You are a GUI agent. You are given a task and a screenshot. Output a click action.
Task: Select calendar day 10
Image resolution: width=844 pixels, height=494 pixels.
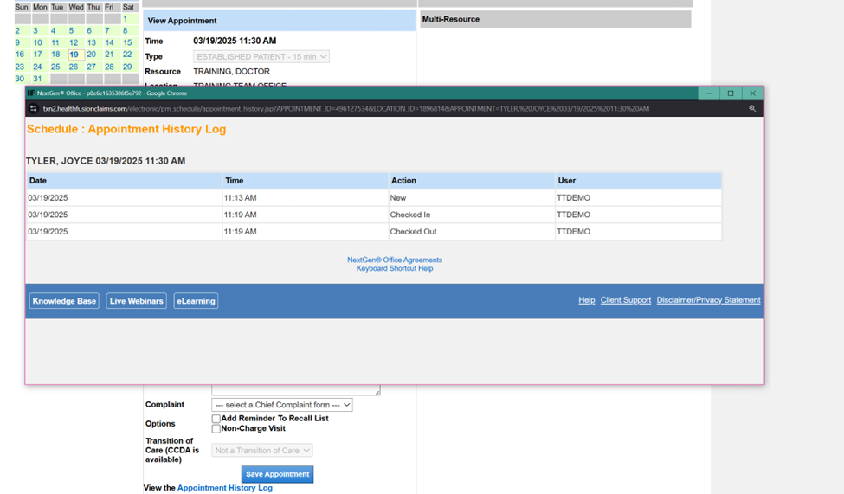tap(37, 42)
